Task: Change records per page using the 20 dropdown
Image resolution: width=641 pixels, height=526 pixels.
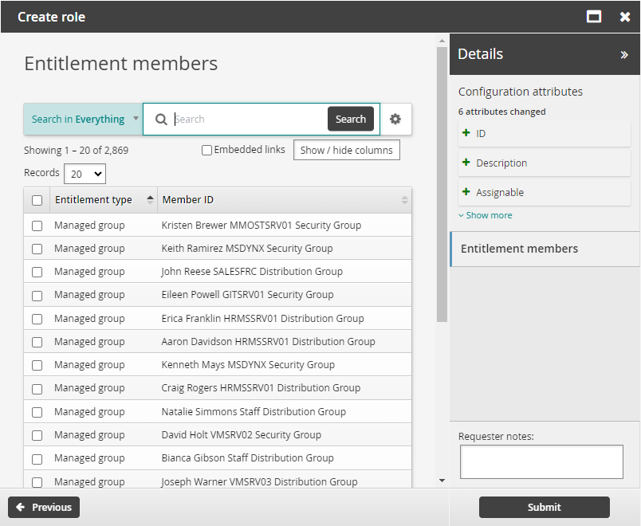Action: tap(85, 173)
